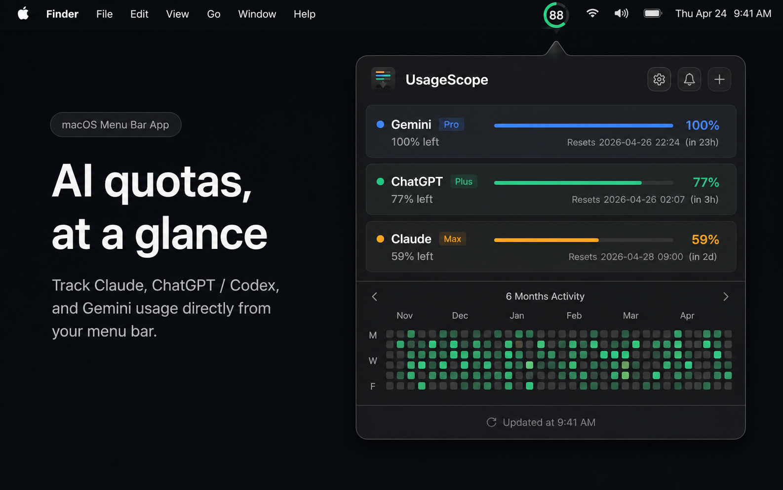This screenshot has height=490, width=783.
Task: Click the date and time in menu bar
Action: click(723, 14)
